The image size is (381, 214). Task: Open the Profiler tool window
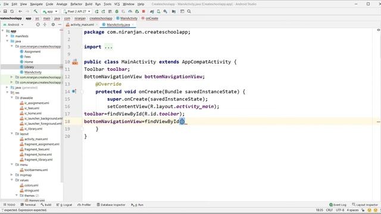[x=84, y=204]
